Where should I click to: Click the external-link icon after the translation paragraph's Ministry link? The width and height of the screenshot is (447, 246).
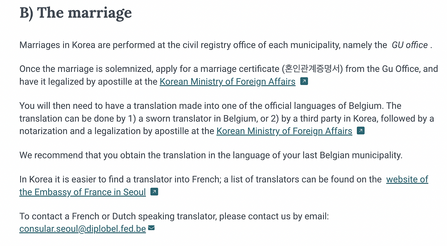pos(361,131)
